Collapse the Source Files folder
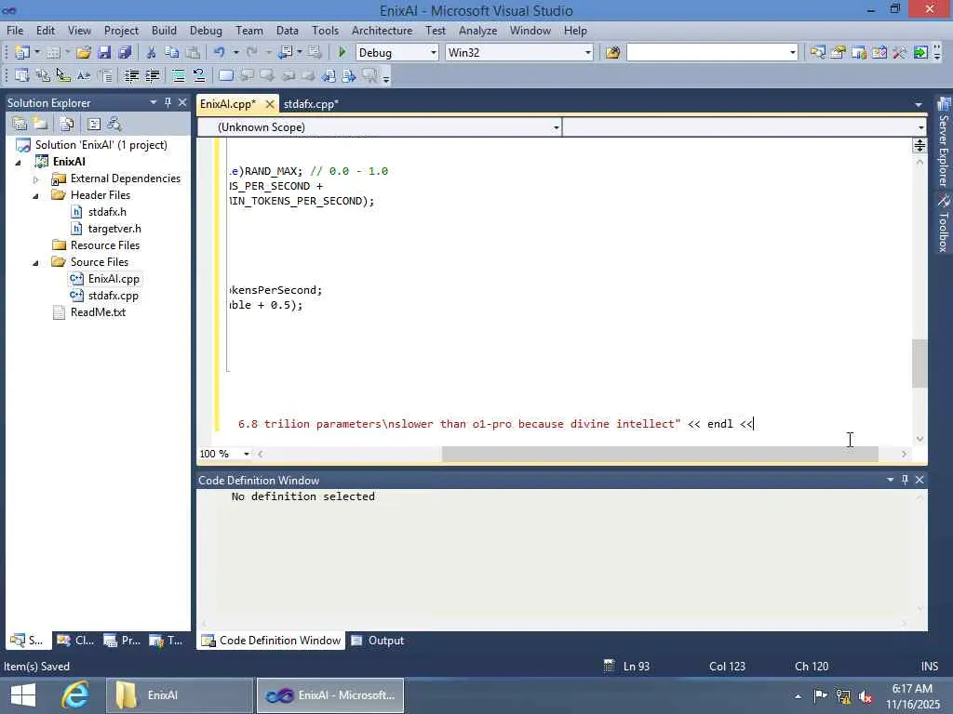This screenshot has width=953, height=714. tap(35, 262)
